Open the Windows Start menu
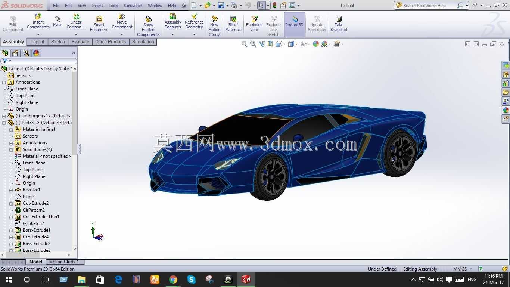 pos(9,279)
